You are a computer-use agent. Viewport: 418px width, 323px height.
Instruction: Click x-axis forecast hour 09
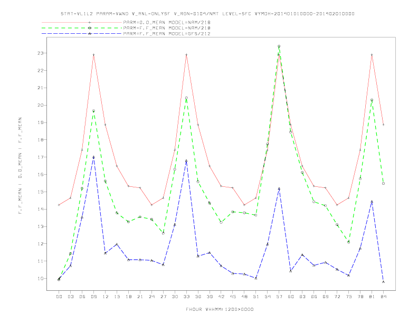coord(93,297)
